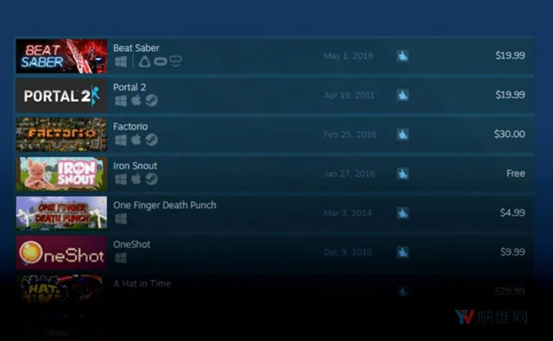This screenshot has width=553, height=341.
Task: Click the Oculus Rift icon under Beat Saber
Action: (x=160, y=61)
